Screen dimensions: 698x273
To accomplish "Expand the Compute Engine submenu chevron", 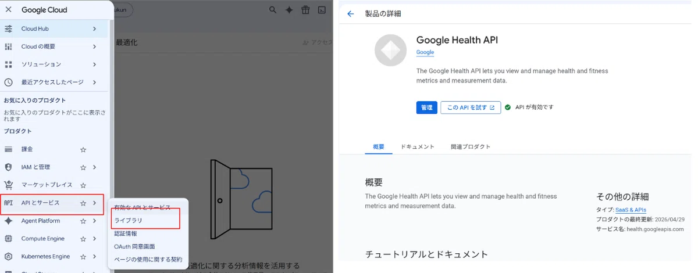I will 94,239.
